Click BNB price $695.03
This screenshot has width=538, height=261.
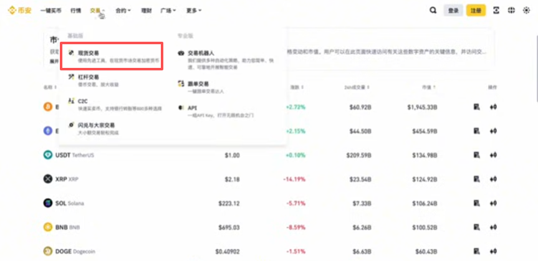pyautogui.click(x=229, y=227)
